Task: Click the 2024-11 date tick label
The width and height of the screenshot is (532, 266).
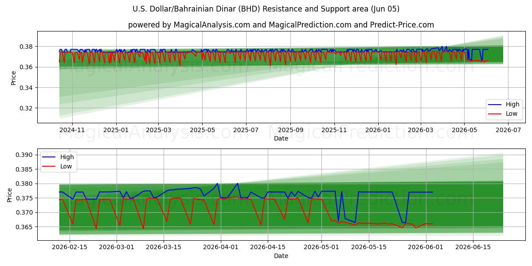Action: 72,130
